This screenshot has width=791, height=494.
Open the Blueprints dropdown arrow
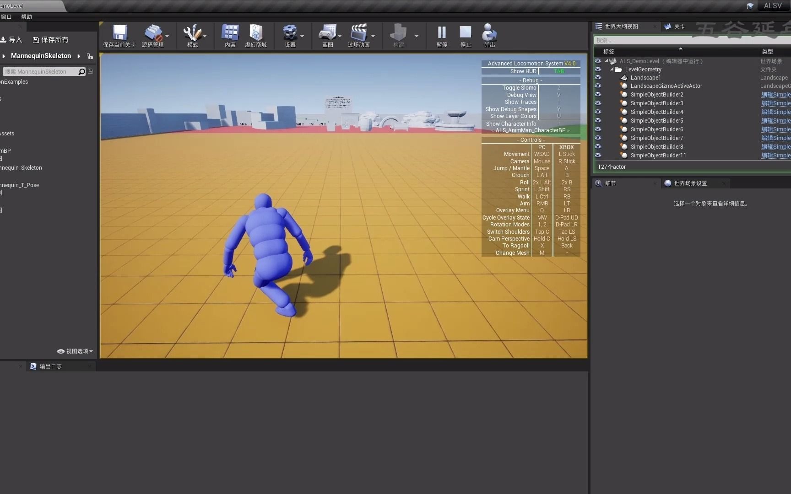[340, 36]
